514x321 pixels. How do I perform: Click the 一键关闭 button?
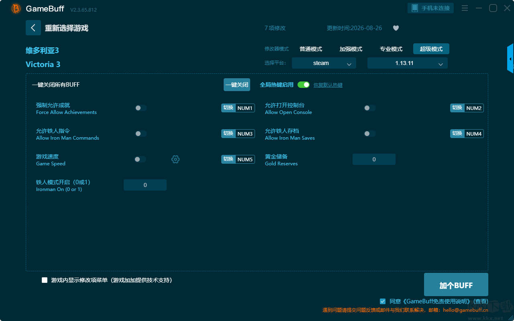(x=237, y=85)
